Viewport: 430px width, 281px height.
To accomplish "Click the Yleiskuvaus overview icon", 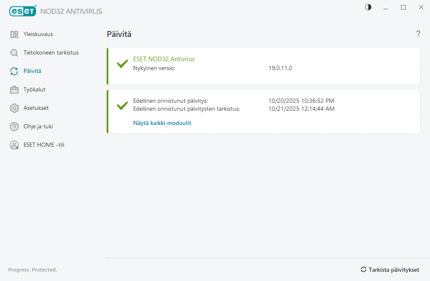I will point(14,34).
